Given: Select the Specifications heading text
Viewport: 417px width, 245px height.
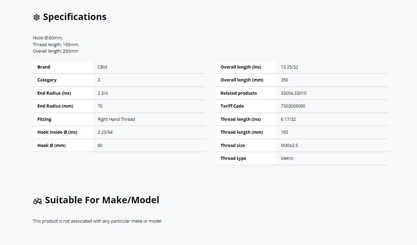Looking at the screenshot, I should tap(75, 17).
